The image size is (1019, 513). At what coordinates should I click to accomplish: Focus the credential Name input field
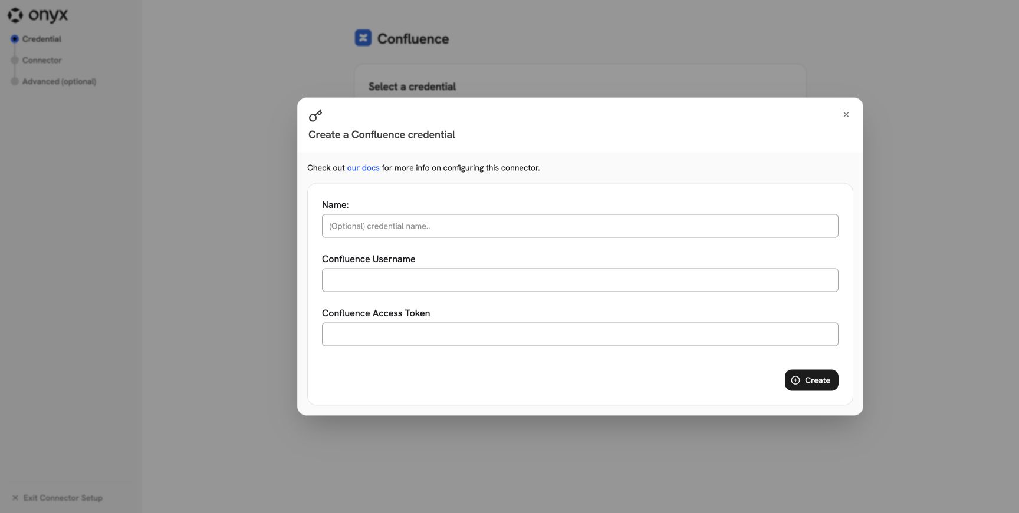point(580,226)
